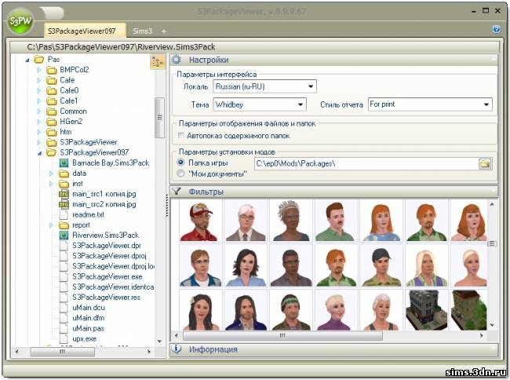Click the info icon beside Информация
This screenshot has width=510, height=380.
(177, 349)
